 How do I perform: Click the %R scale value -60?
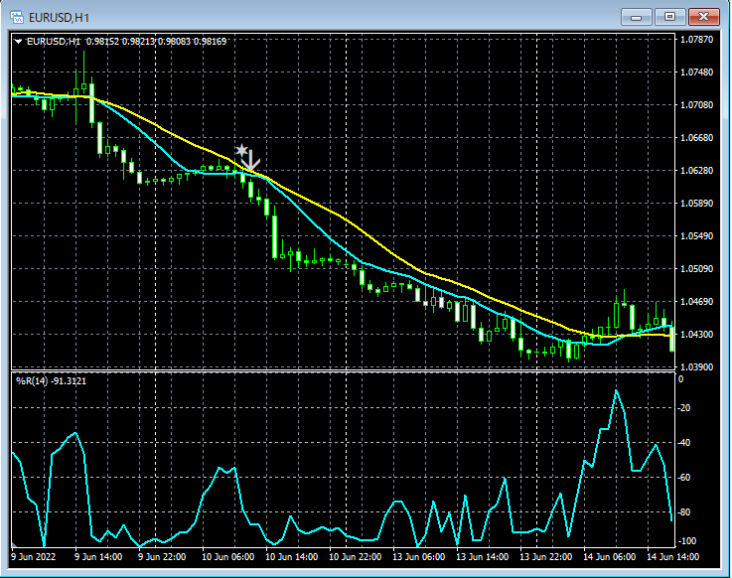click(x=684, y=477)
